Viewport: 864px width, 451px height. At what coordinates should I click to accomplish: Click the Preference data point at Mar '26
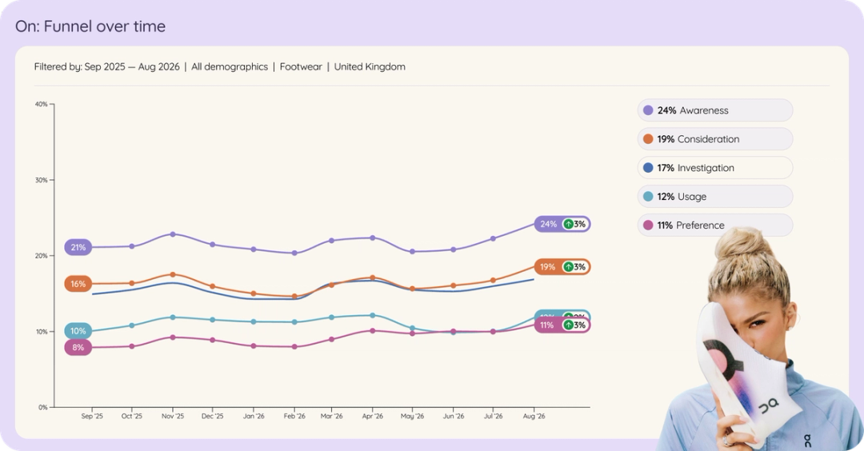pos(331,339)
